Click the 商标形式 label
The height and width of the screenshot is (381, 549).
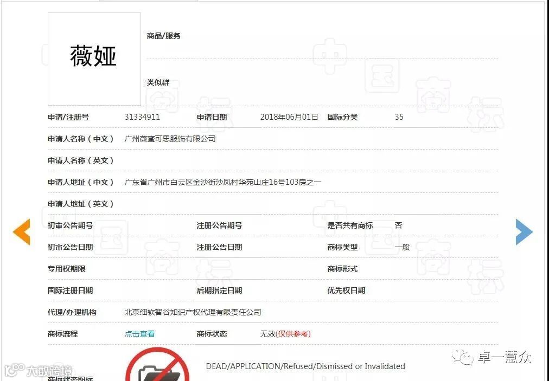(x=342, y=269)
